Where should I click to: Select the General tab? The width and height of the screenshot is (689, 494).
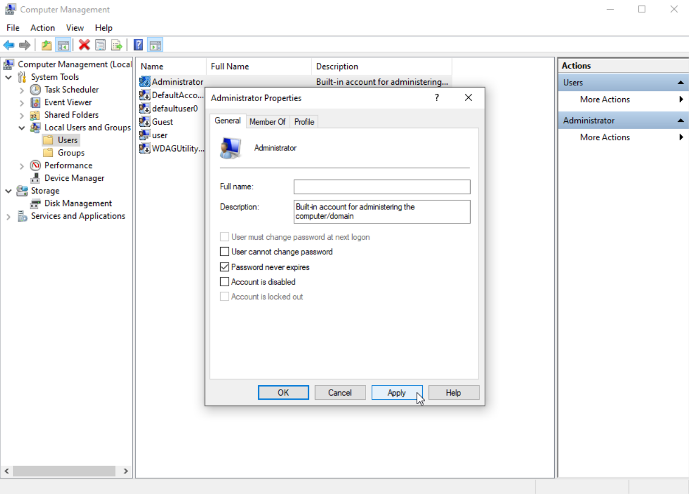click(x=228, y=121)
